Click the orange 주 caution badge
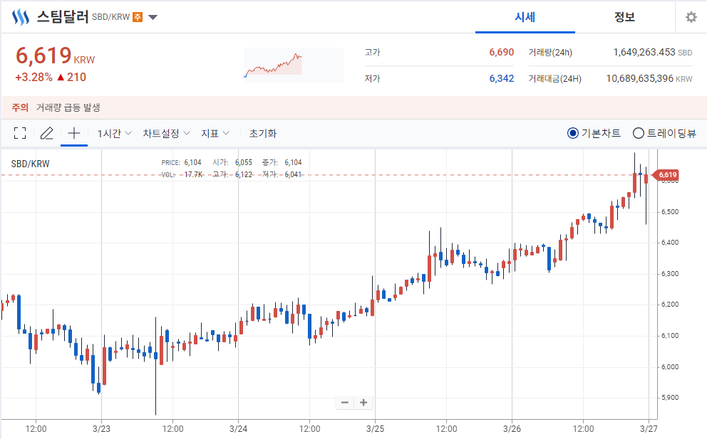Screen dimensions: 707x439 [x=138, y=17]
